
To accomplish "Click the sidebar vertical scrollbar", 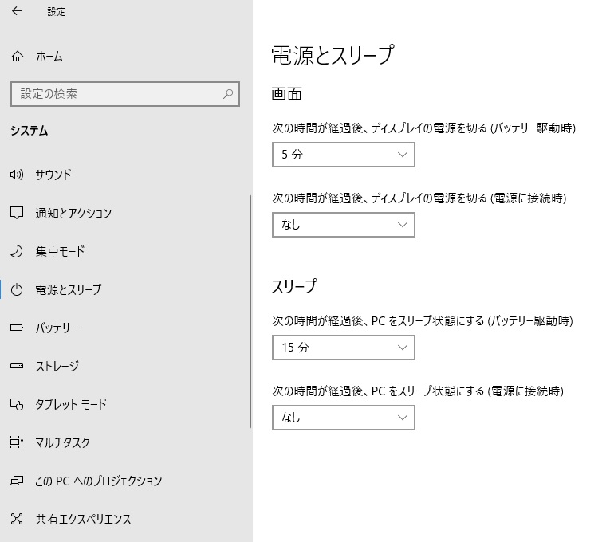I will click(250, 311).
